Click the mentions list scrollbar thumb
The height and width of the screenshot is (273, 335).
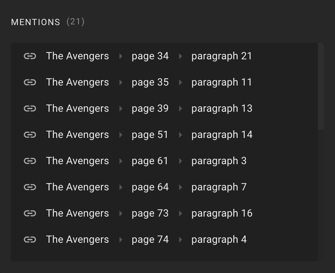pos(321,86)
